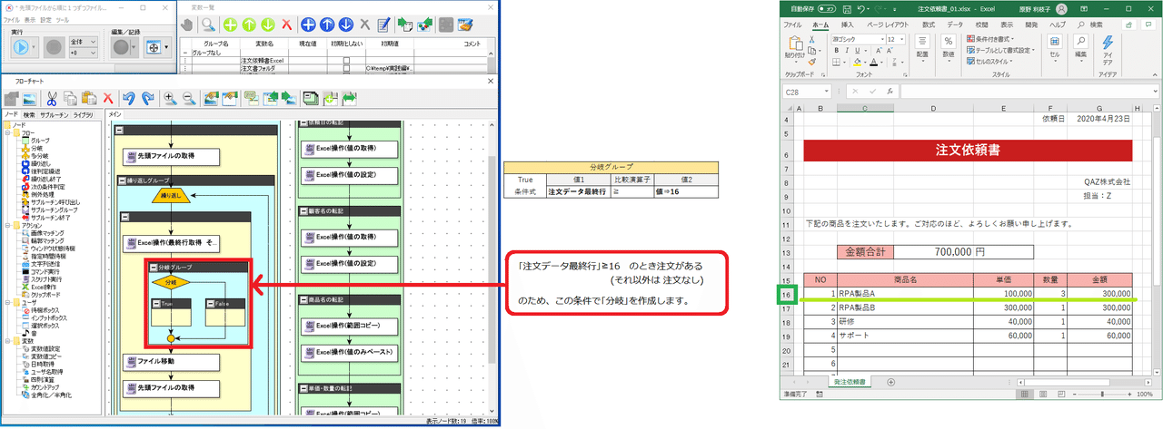The height and width of the screenshot is (429, 1163).
Task: Click the green down arrow in variable list
Action: 268,24
